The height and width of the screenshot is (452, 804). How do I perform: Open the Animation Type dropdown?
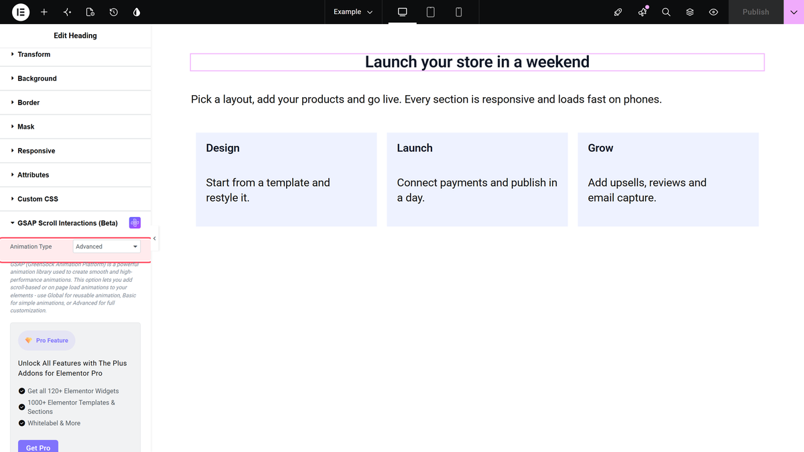(x=107, y=246)
